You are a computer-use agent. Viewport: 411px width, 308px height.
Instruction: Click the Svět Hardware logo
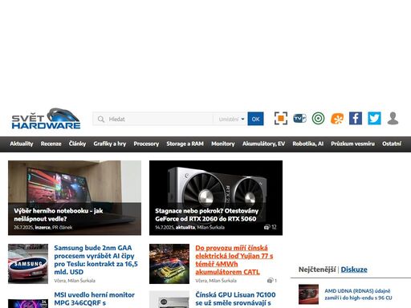click(x=46, y=119)
